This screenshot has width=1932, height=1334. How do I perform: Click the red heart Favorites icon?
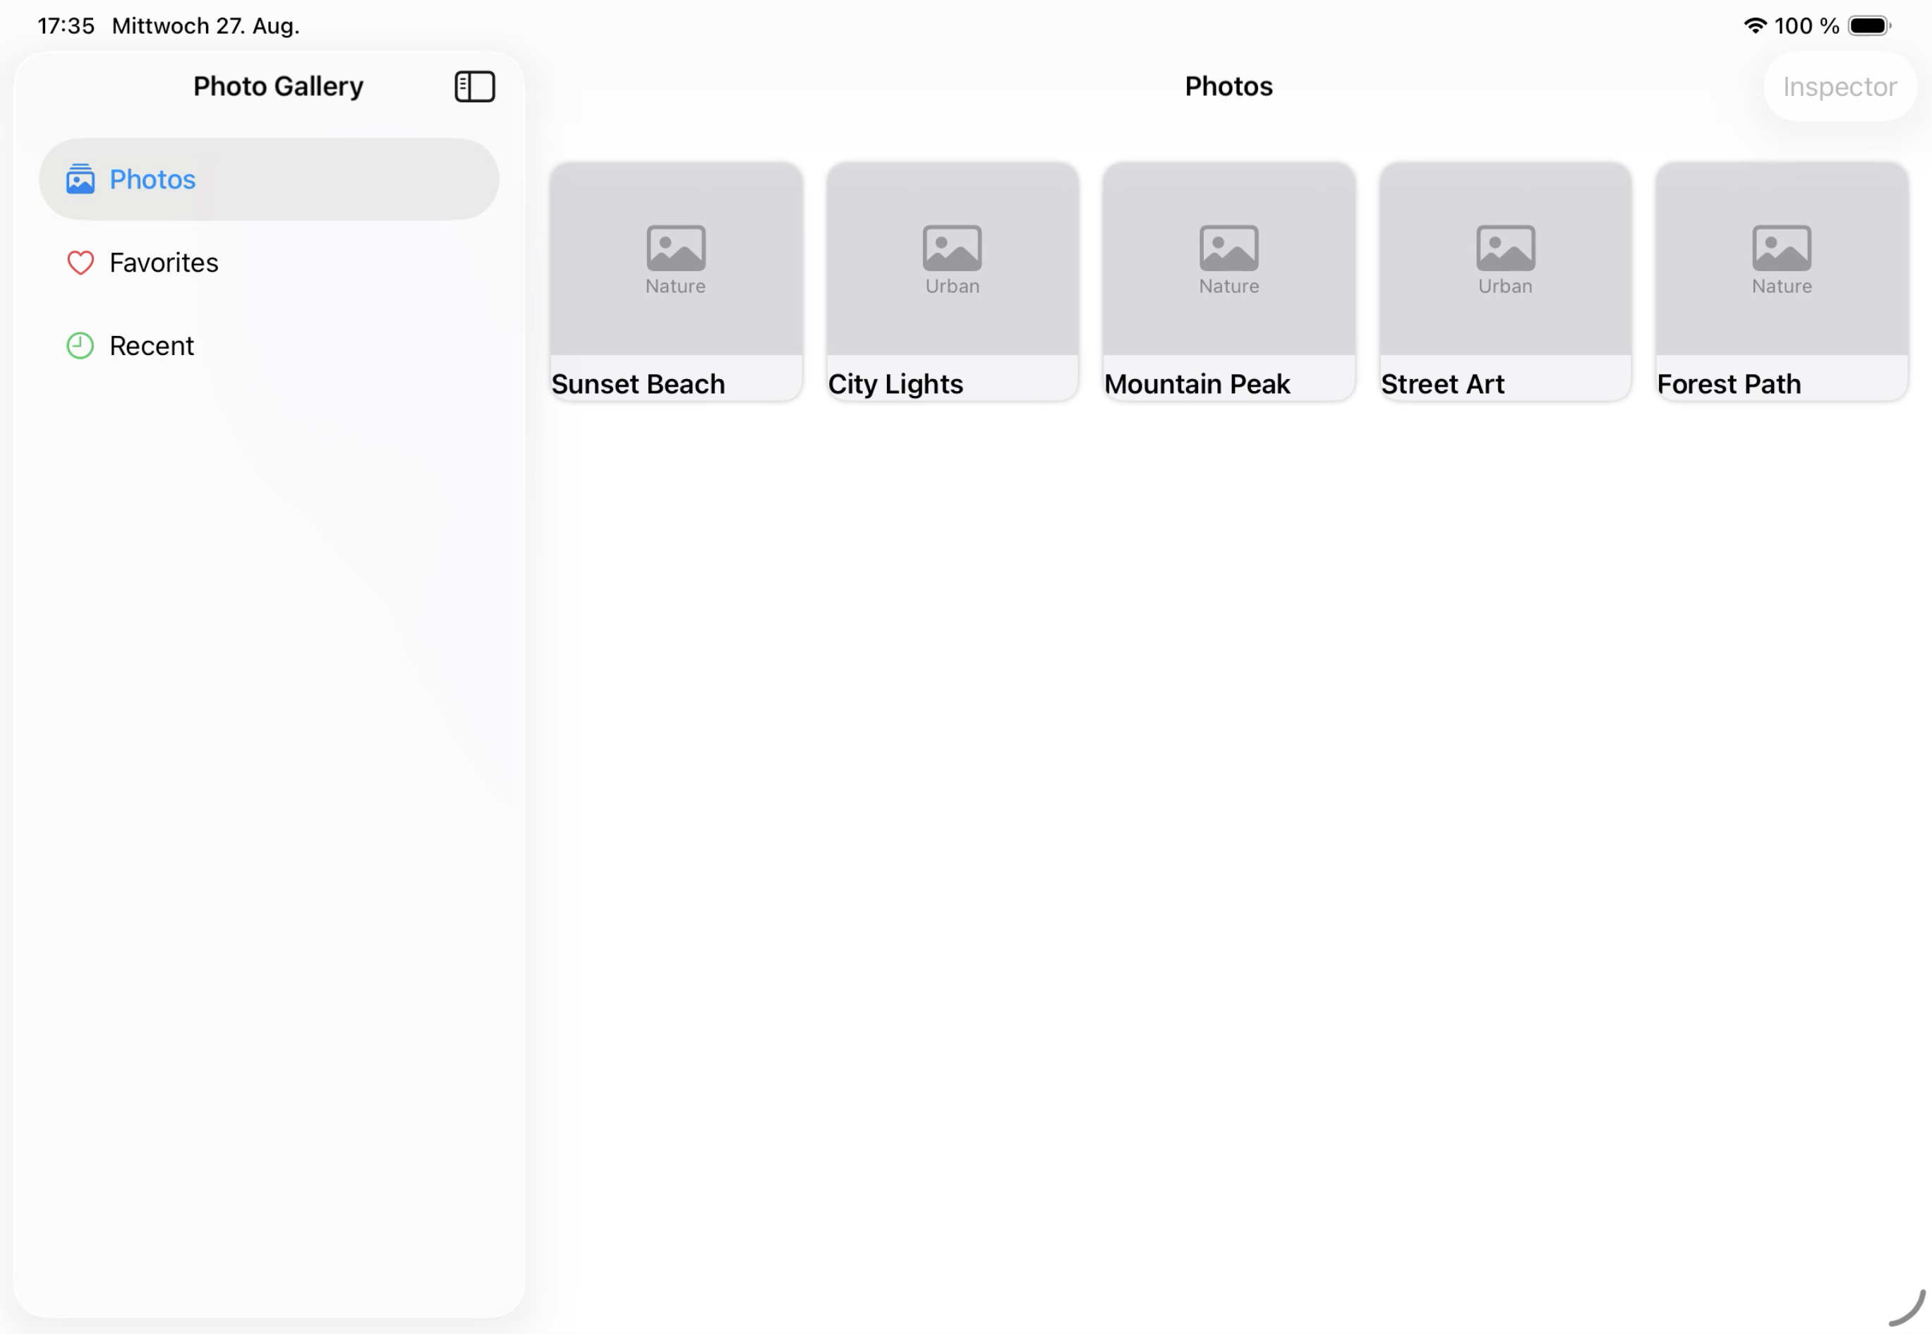80,263
